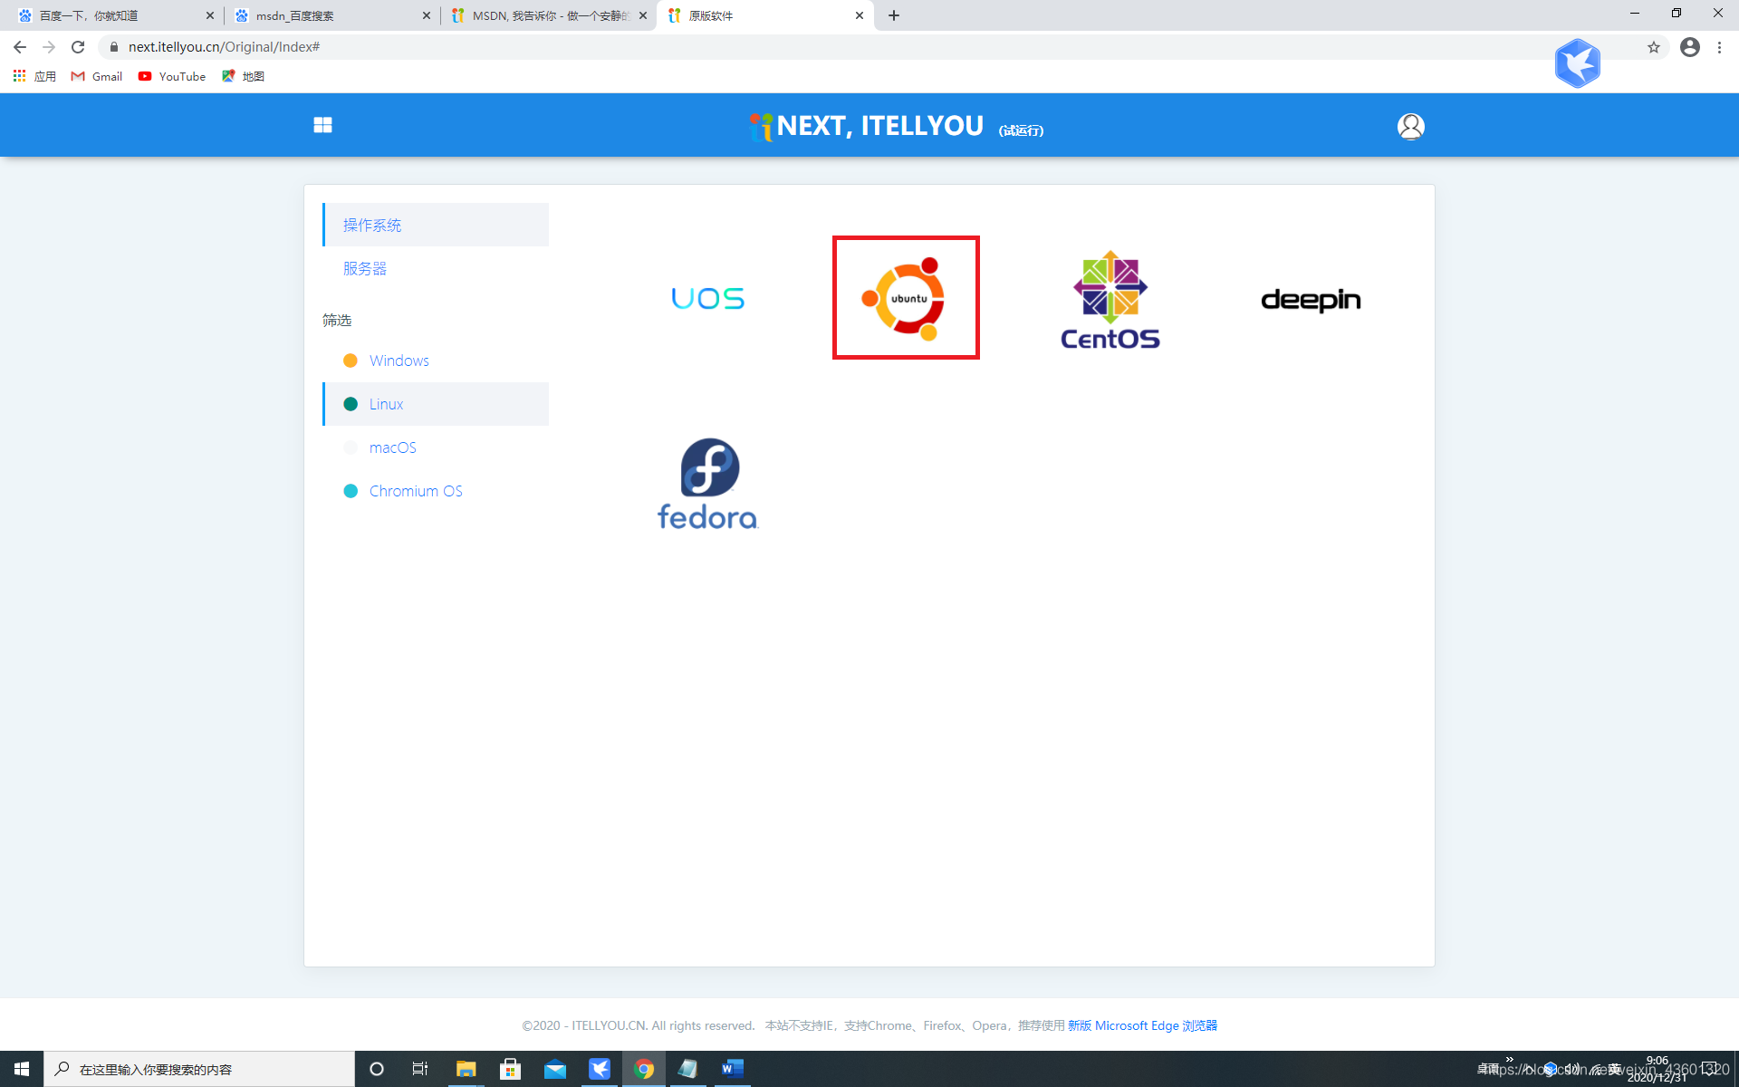Open the notepad-style app on the taskbar
This screenshot has width=1739, height=1087.
(687, 1069)
